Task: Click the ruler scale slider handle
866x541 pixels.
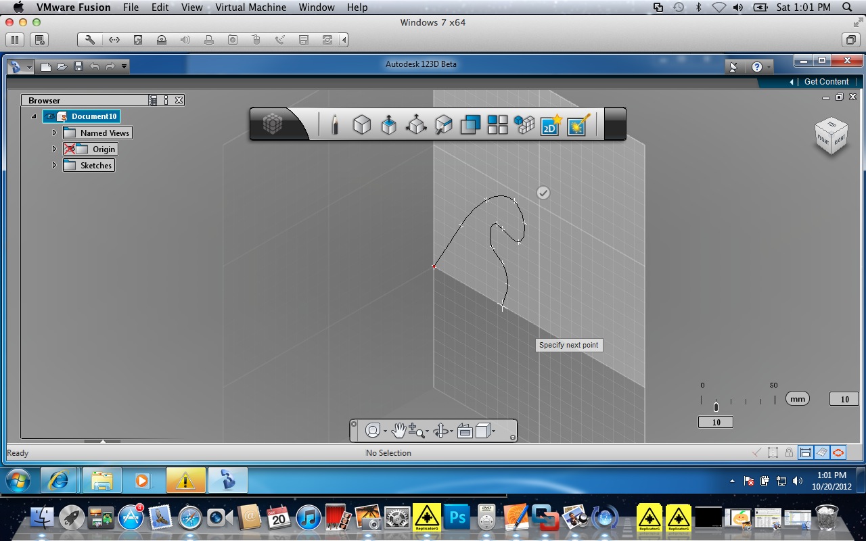Action: [716, 406]
